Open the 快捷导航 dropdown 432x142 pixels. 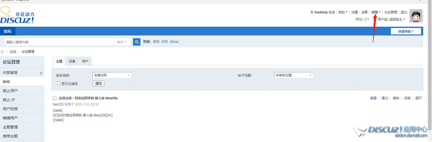[x=406, y=31]
